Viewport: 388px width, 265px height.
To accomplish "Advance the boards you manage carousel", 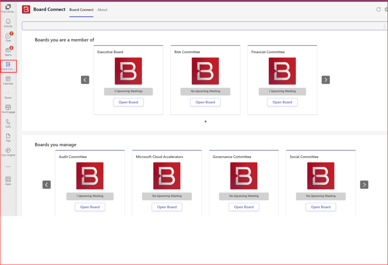I will coord(364,184).
